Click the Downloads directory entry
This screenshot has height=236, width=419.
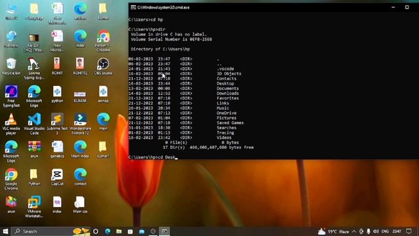tap(228, 93)
